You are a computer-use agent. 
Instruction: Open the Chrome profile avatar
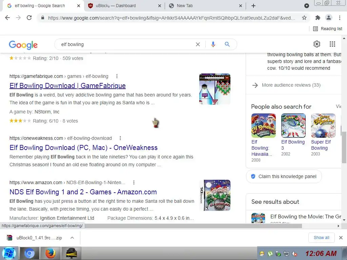329,18
